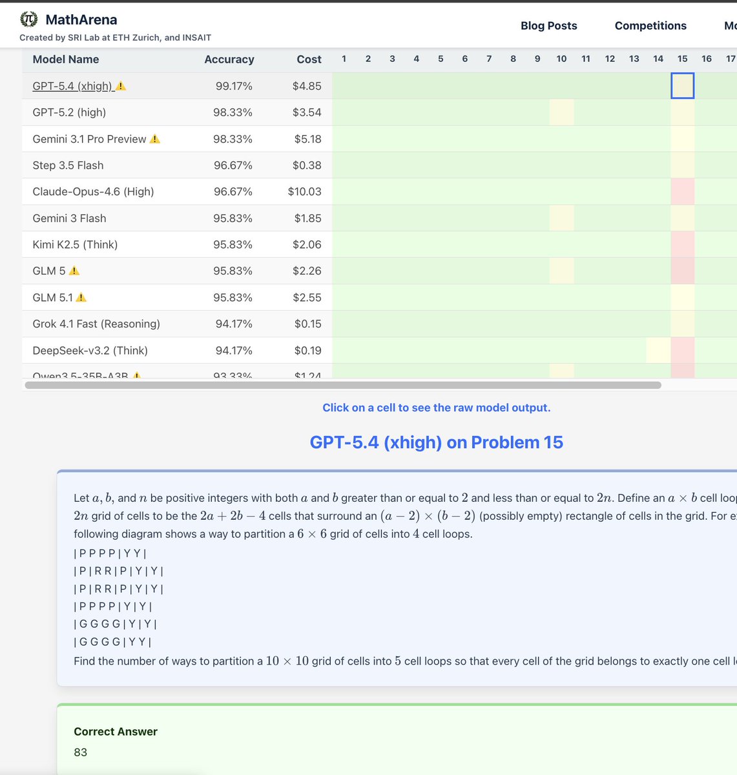Image resolution: width=737 pixels, height=775 pixels.
Task: Select the highlighted GPT-5.4 problem 15 cell
Action: click(683, 86)
